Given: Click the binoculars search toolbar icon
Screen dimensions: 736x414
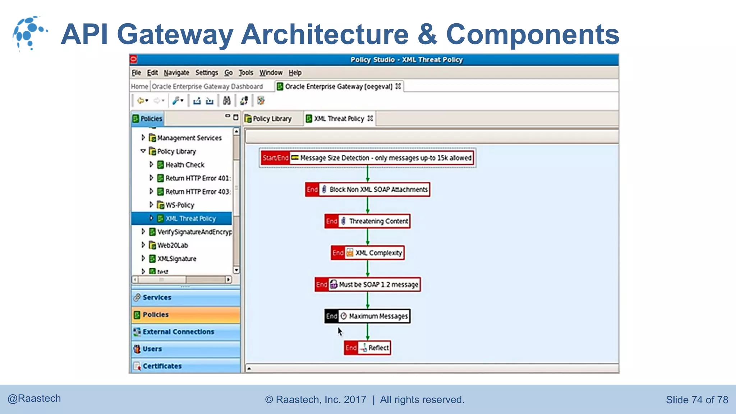Looking at the screenshot, I should click(x=227, y=101).
